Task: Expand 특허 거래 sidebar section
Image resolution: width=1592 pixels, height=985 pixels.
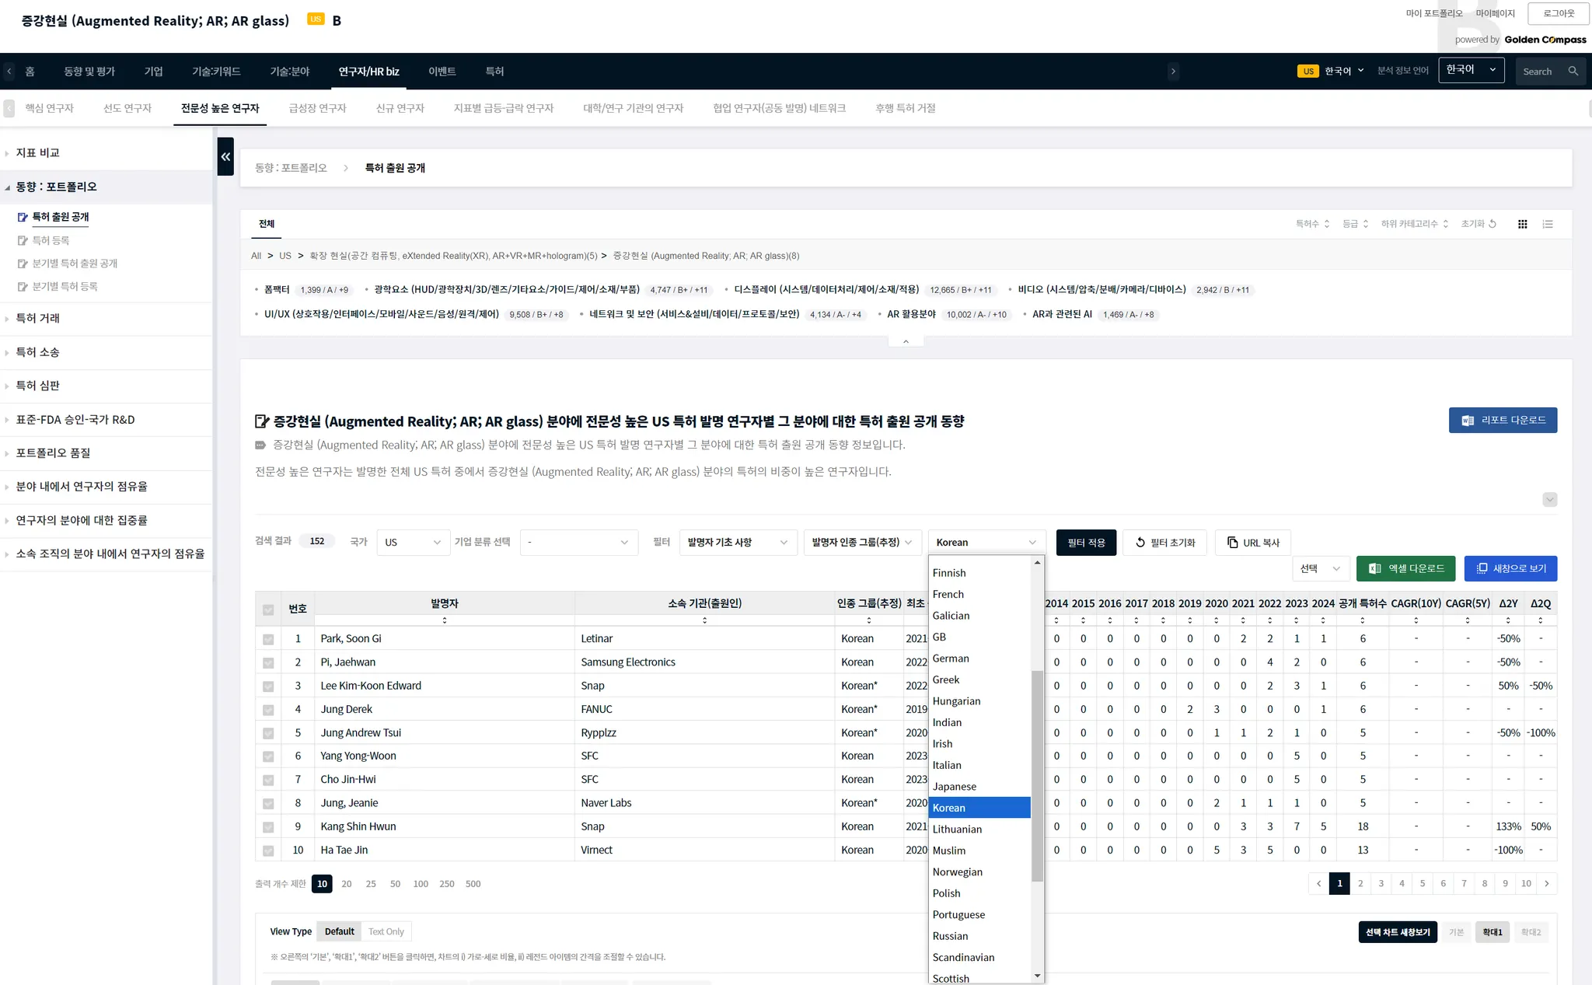Action: [x=38, y=319]
